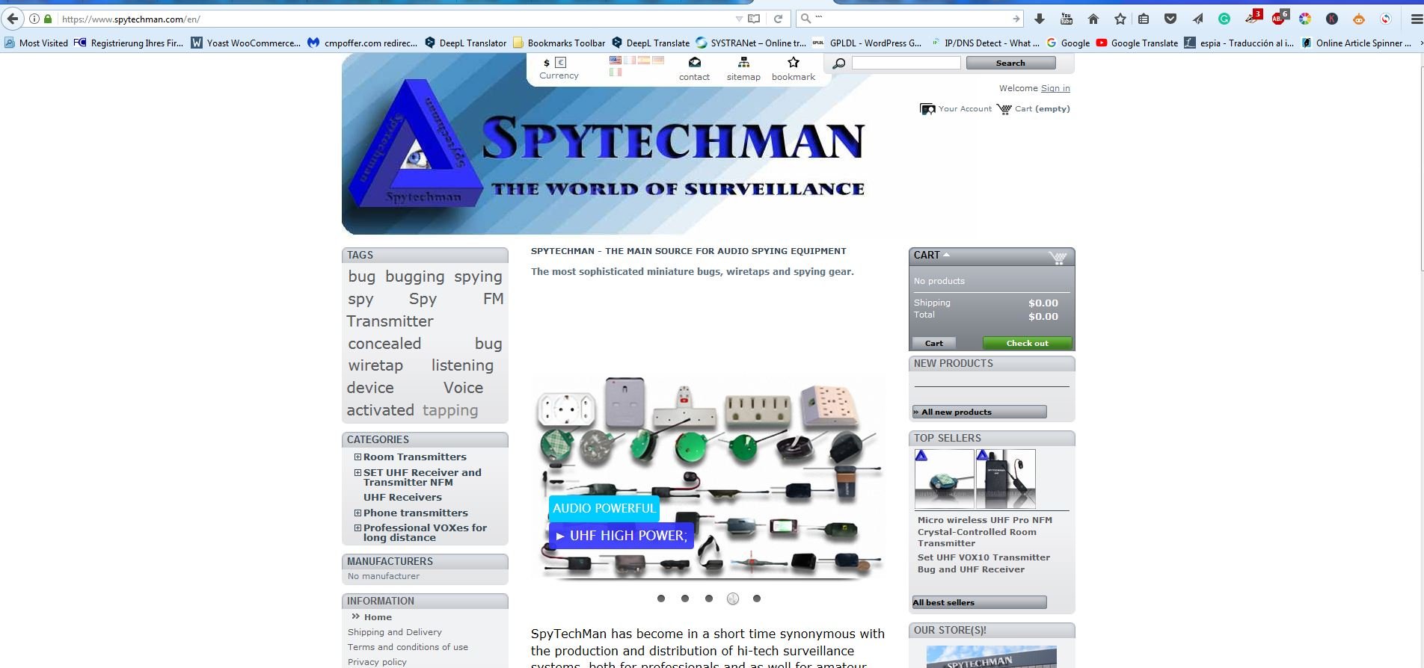
Task: Show bookmarks list in browser toolbar
Action: (x=1144, y=19)
